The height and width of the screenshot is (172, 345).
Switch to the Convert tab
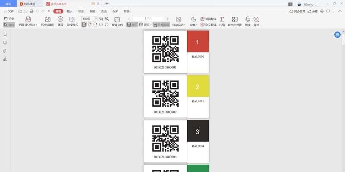pos(126,11)
